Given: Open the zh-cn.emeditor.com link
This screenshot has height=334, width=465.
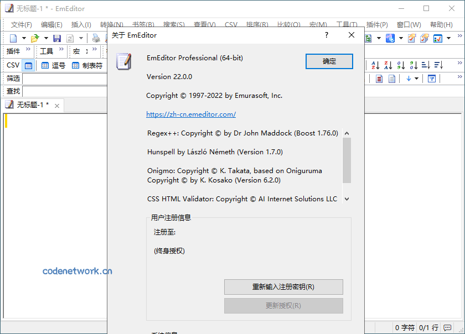Looking at the screenshot, I should pos(191,114).
